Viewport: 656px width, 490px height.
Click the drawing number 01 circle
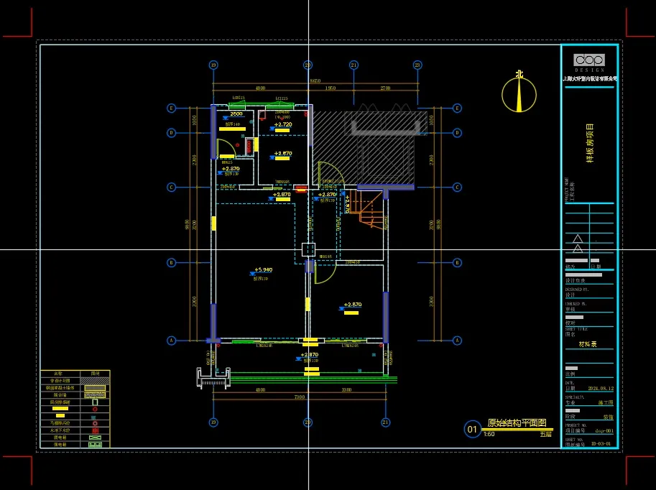click(x=472, y=429)
